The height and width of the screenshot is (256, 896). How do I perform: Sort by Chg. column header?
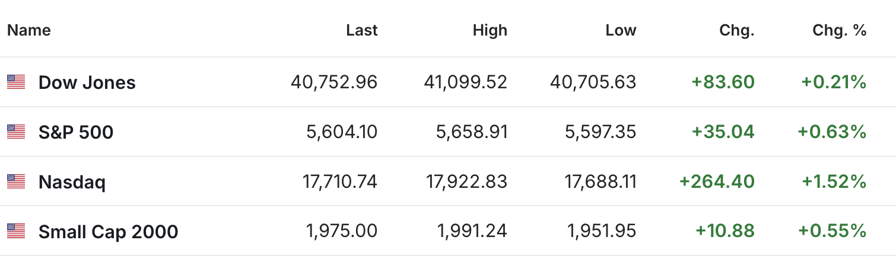[x=736, y=30]
